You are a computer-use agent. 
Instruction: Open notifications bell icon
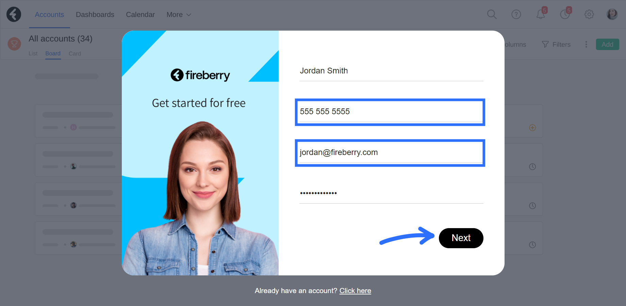coord(541,14)
